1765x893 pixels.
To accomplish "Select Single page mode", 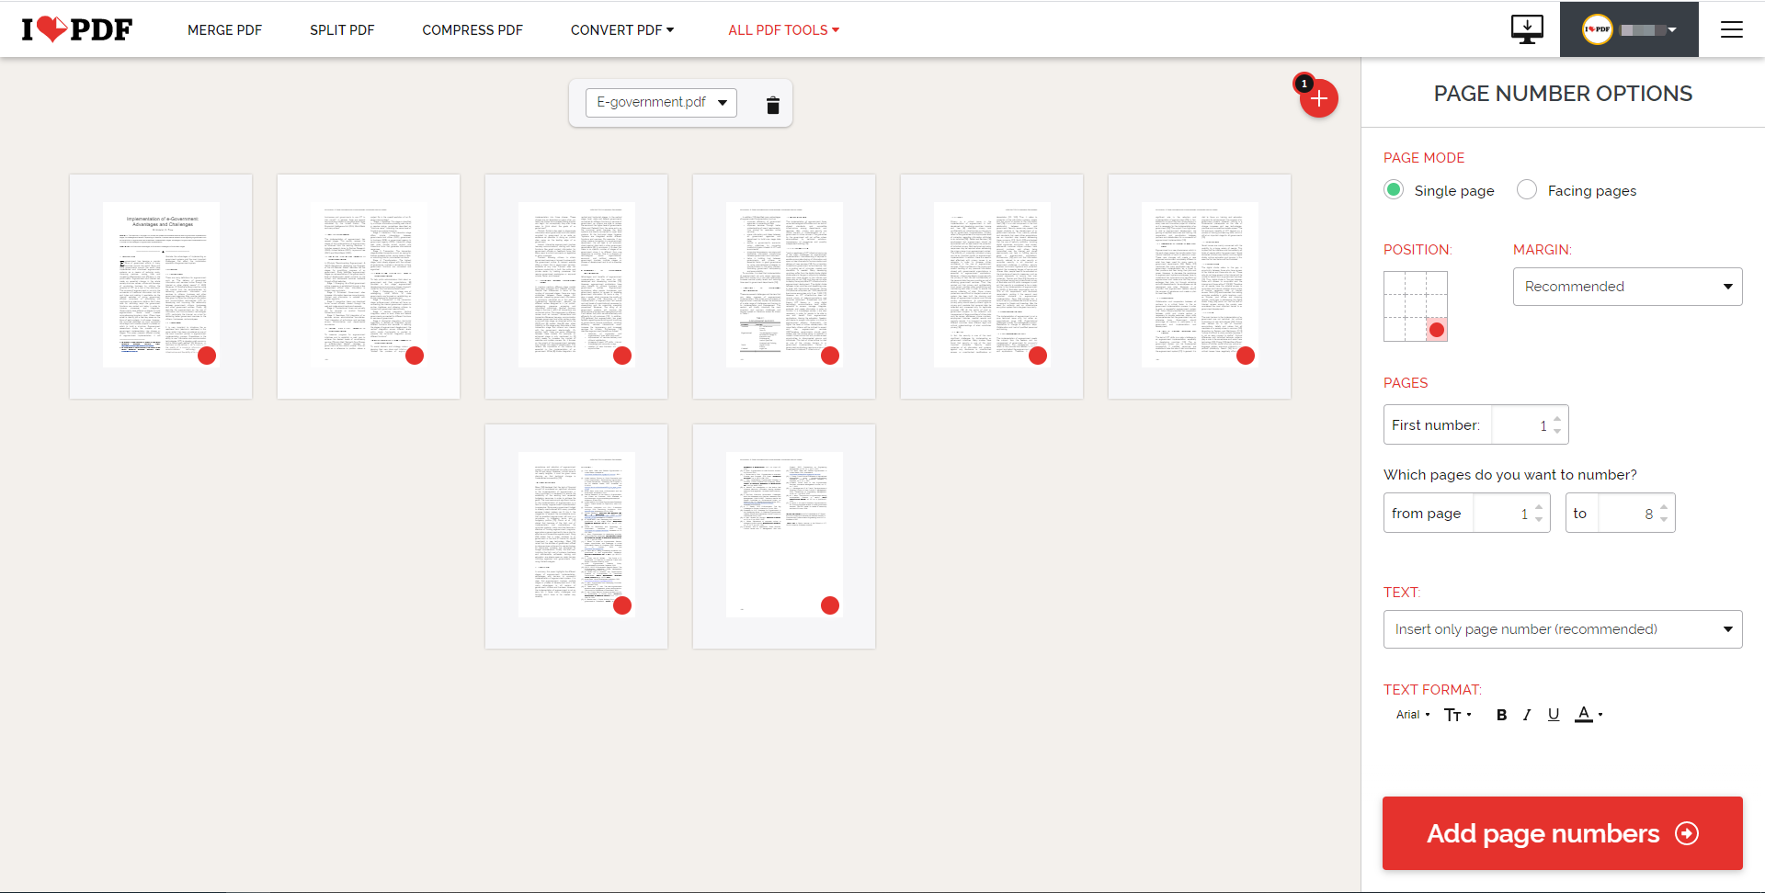I will [1394, 190].
